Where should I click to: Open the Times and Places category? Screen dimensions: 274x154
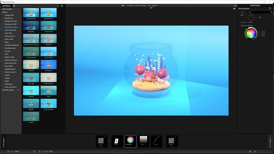tap(11, 87)
